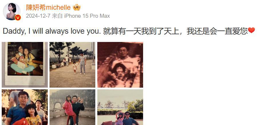261x125 pixels.
Task: Open the profile avatar of 陳妍希michelle
Action: coord(12,11)
